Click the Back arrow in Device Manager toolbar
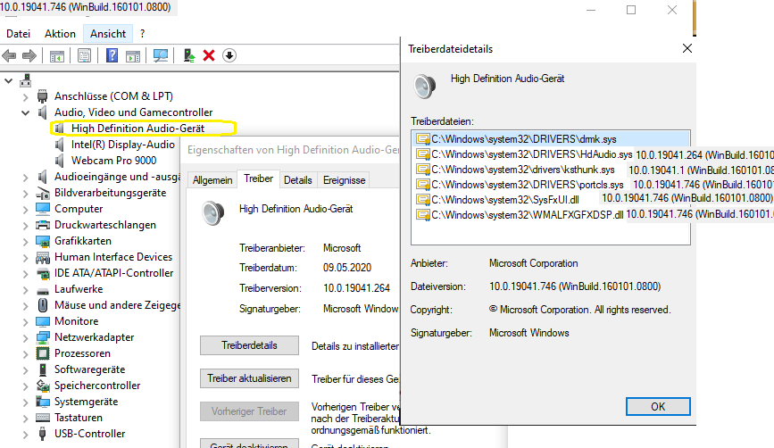Image resolution: width=774 pixels, height=448 pixels. [10, 55]
